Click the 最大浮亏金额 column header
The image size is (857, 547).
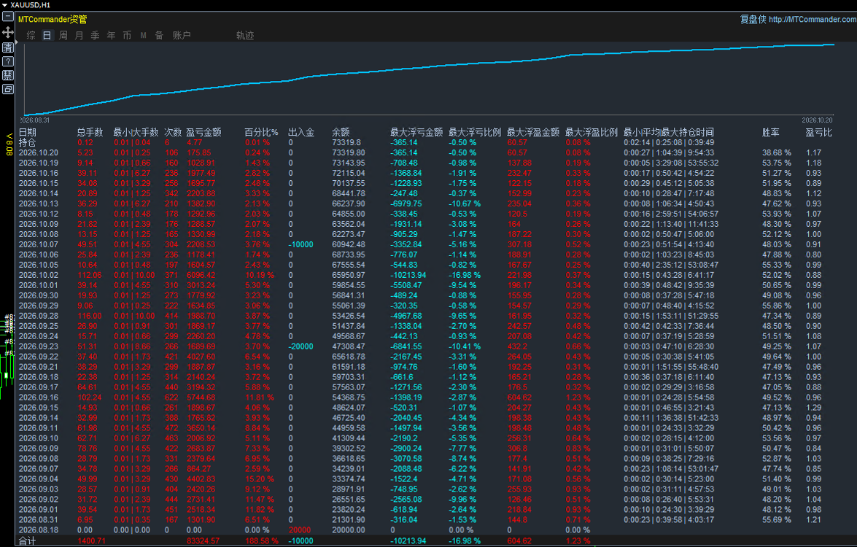(416, 132)
